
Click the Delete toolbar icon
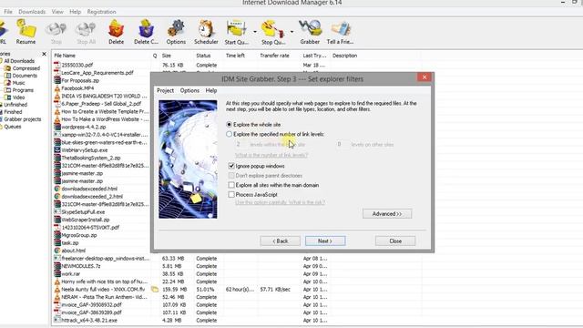click(x=116, y=32)
